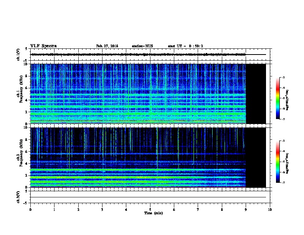The width and height of the screenshot is (304, 235).
Task: Click the ch.1 spectrogram panel
Action: click(x=148, y=94)
